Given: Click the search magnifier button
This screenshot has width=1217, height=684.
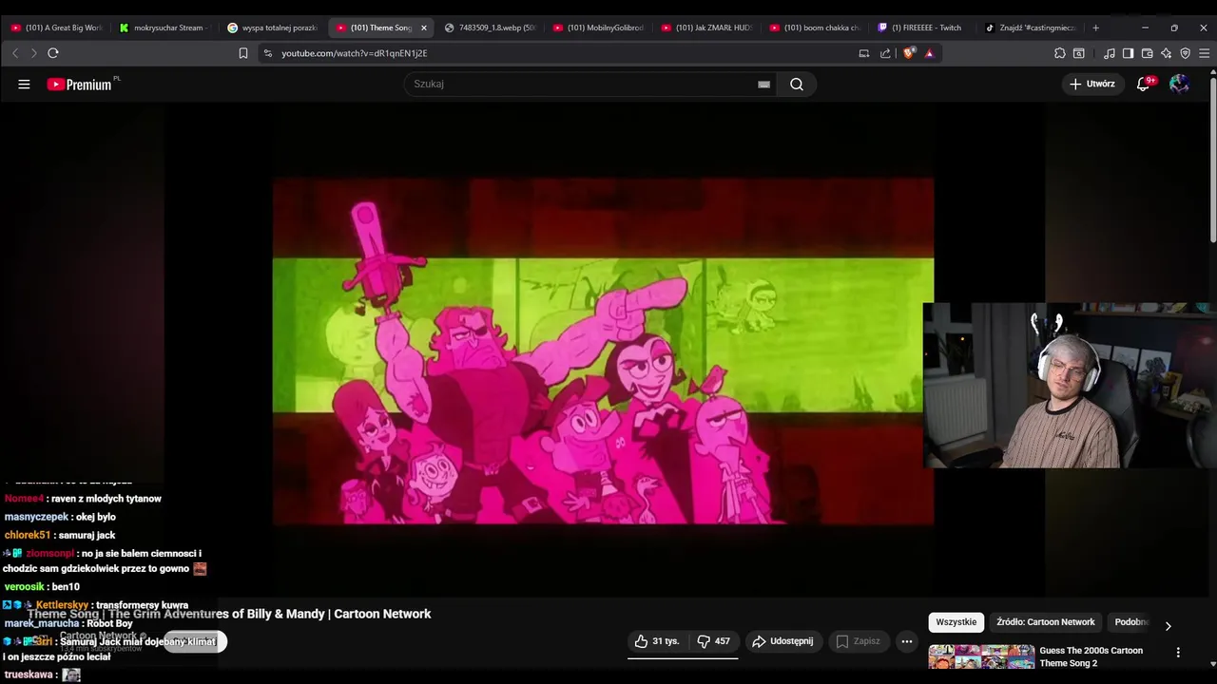Looking at the screenshot, I should tap(797, 85).
